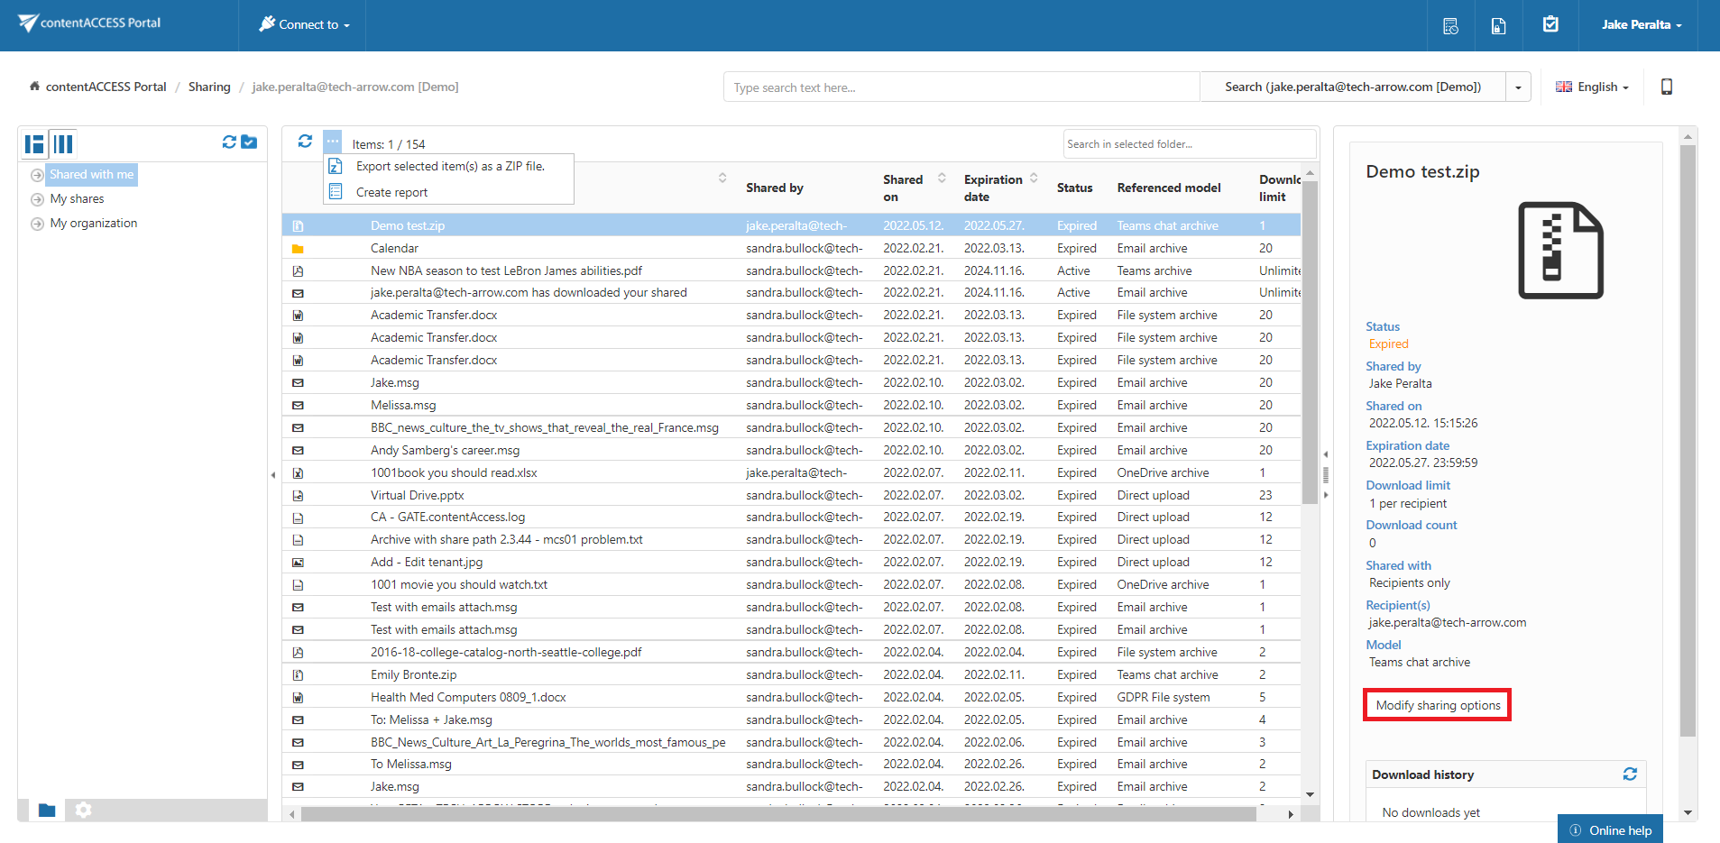Viewport: 1720px width, 843px height.
Task: Select Create report from the menu
Action: click(x=391, y=192)
